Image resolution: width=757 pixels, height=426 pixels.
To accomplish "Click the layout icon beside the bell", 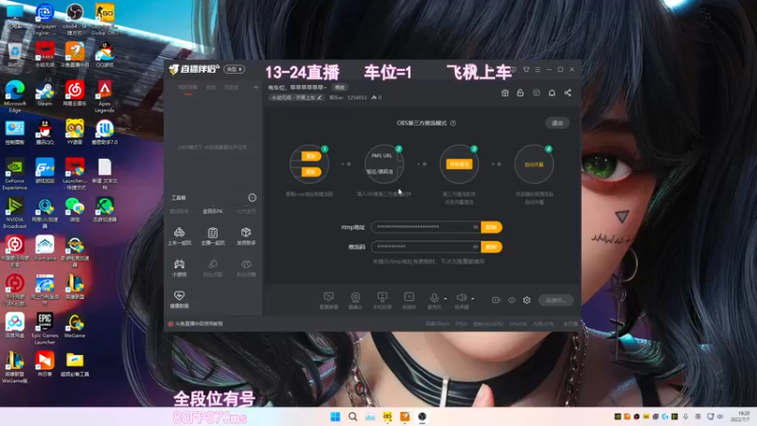I will (537, 93).
